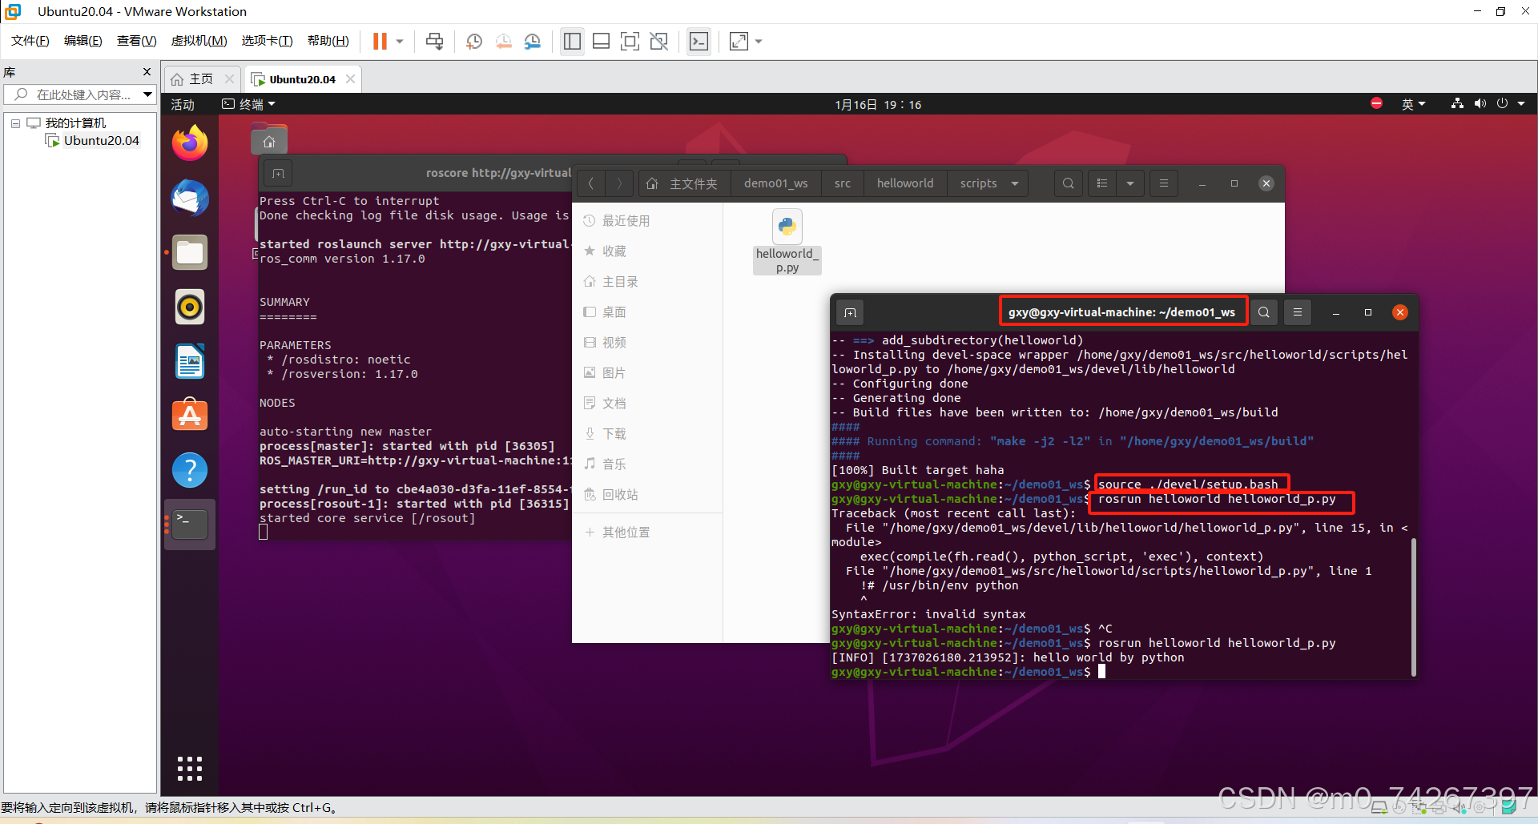The height and width of the screenshot is (824, 1538).
Task: Go forward in the file manager
Action: tap(619, 183)
